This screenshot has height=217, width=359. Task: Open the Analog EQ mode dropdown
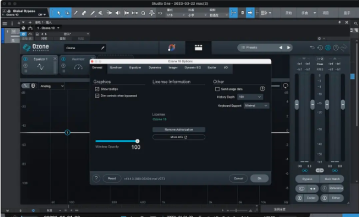[52, 86]
